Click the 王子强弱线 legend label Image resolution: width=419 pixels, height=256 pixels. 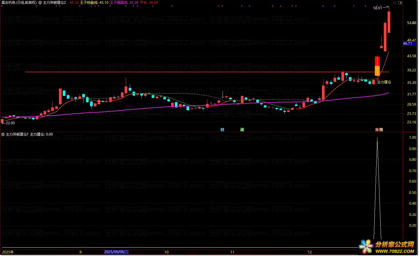coord(119,3)
